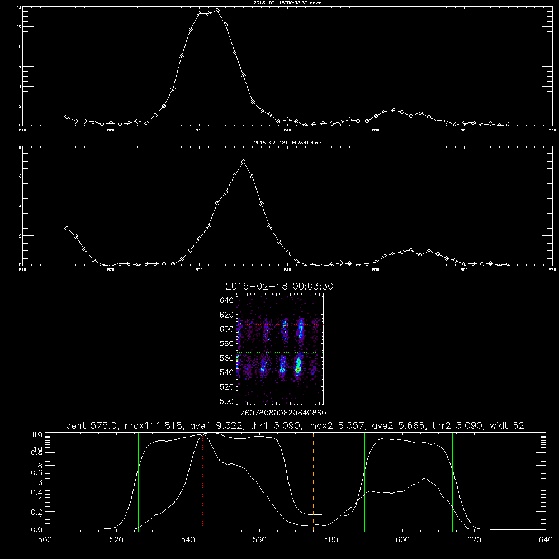Open the colored spectral heatmap image

click(x=279, y=349)
